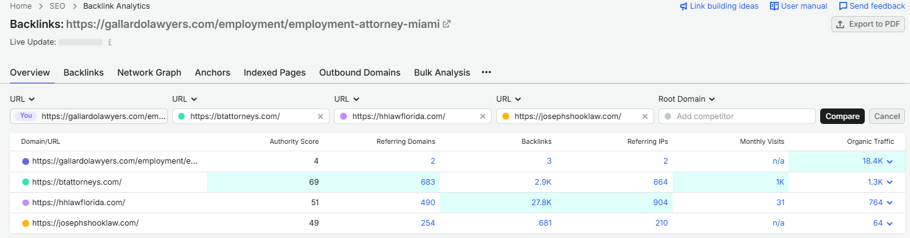Image resolution: width=910 pixels, height=238 pixels.
Task: Click authority score value 69
Action: (x=313, y=182)
